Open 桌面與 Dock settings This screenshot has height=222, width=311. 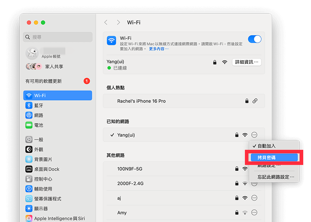[58, 169]
